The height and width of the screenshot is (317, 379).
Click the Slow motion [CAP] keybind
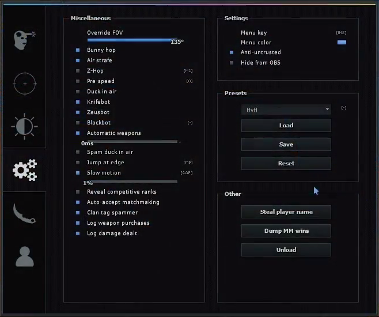pos(187,173)
